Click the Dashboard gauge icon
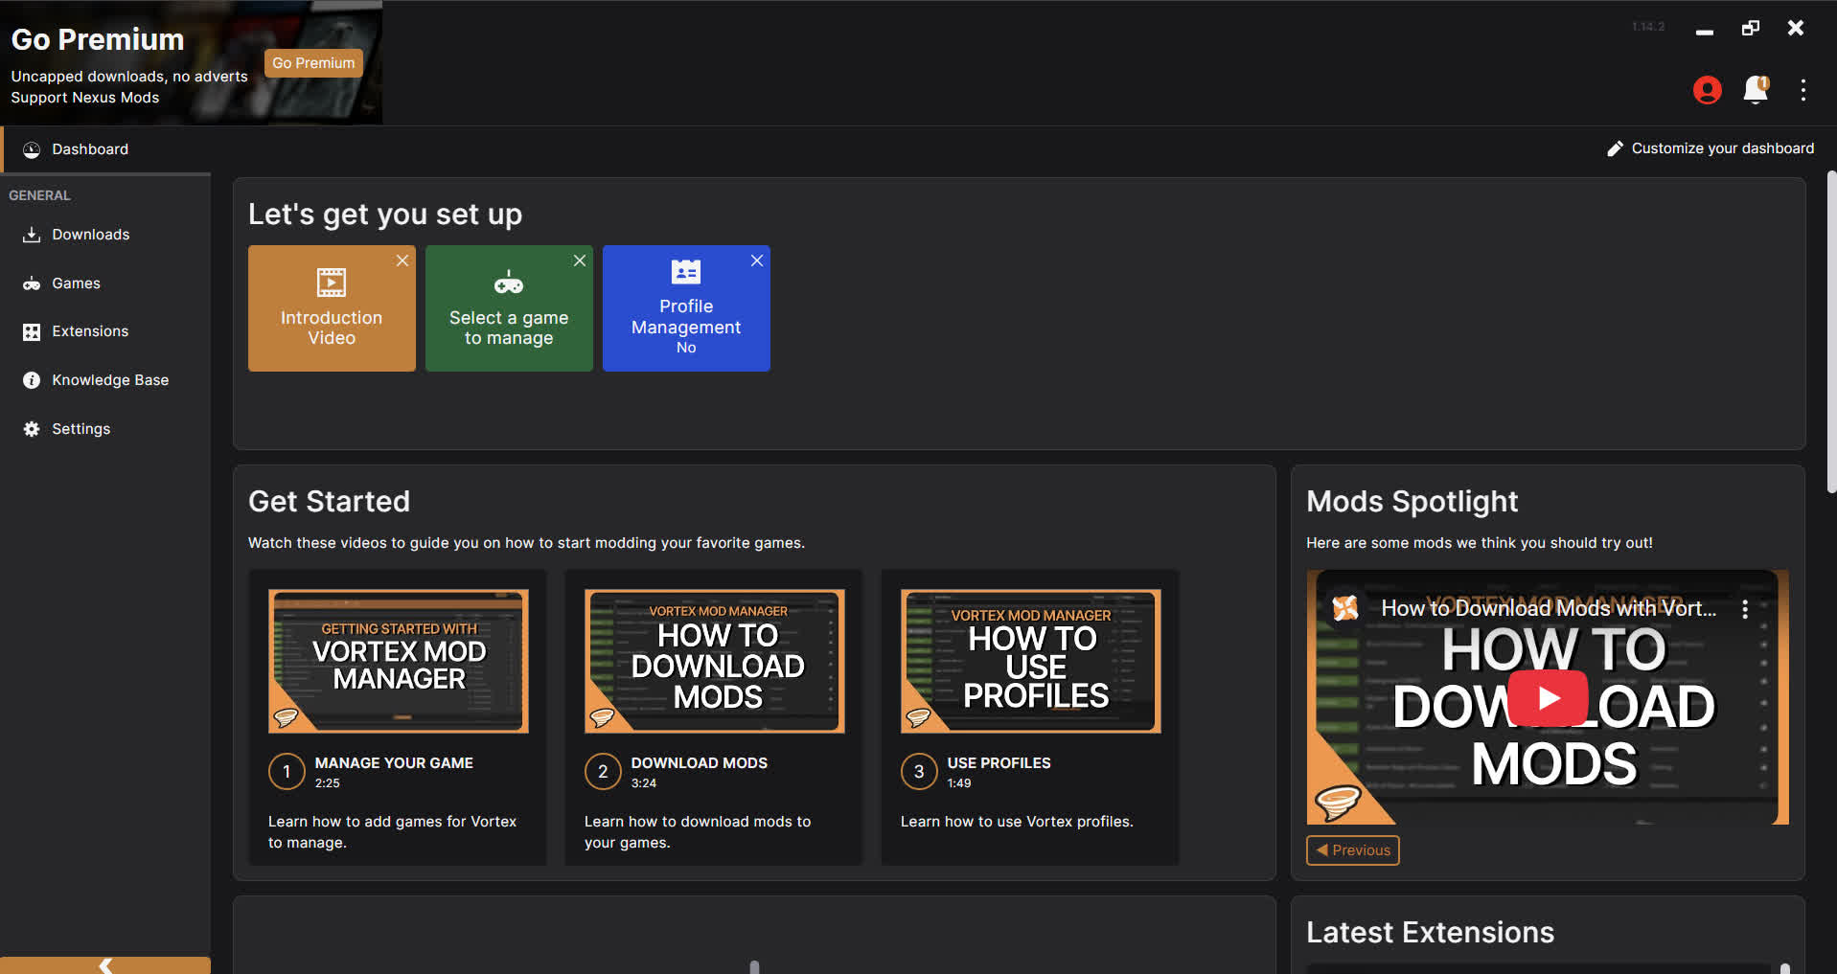The width and height of the screenshot is (1837, 974). tap(32, 149)
